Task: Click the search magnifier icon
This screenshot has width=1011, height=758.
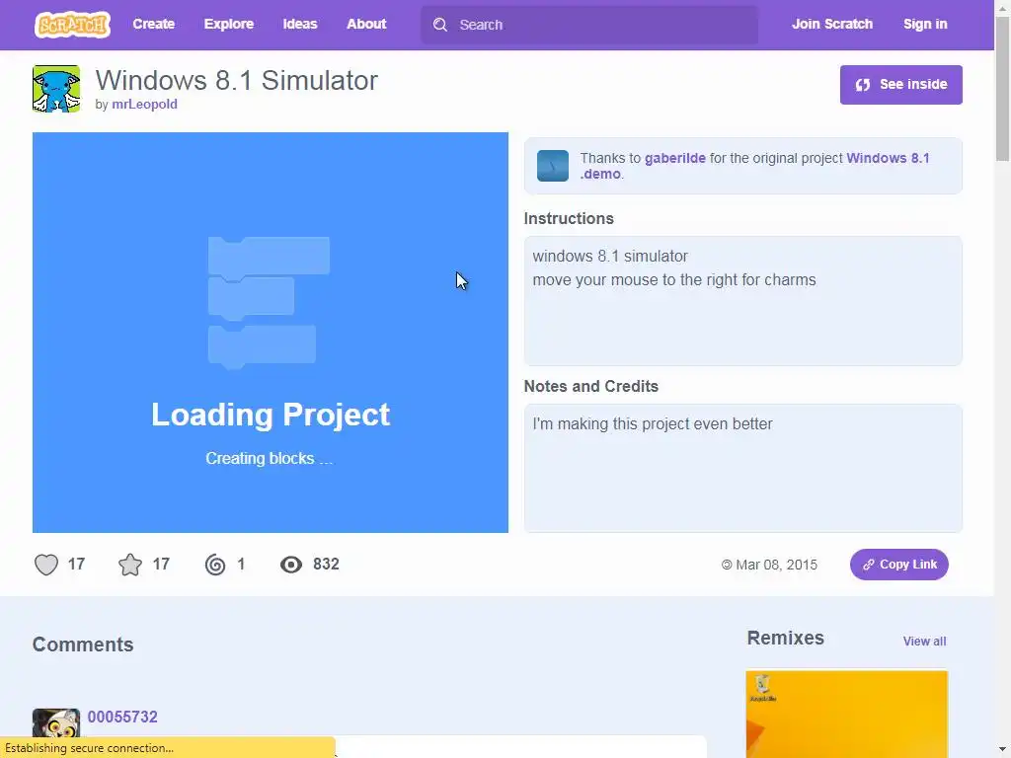Action: pos(440,25)
